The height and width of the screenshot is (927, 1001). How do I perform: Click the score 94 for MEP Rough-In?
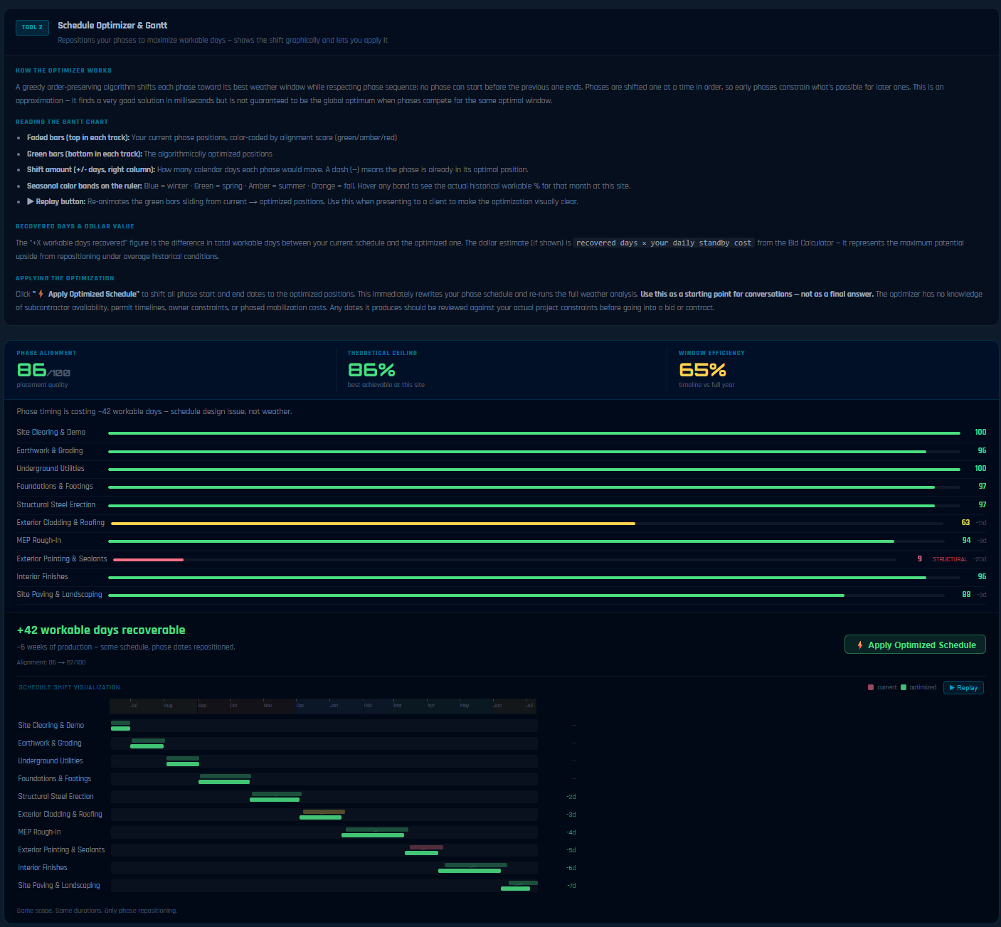(966, 540)
